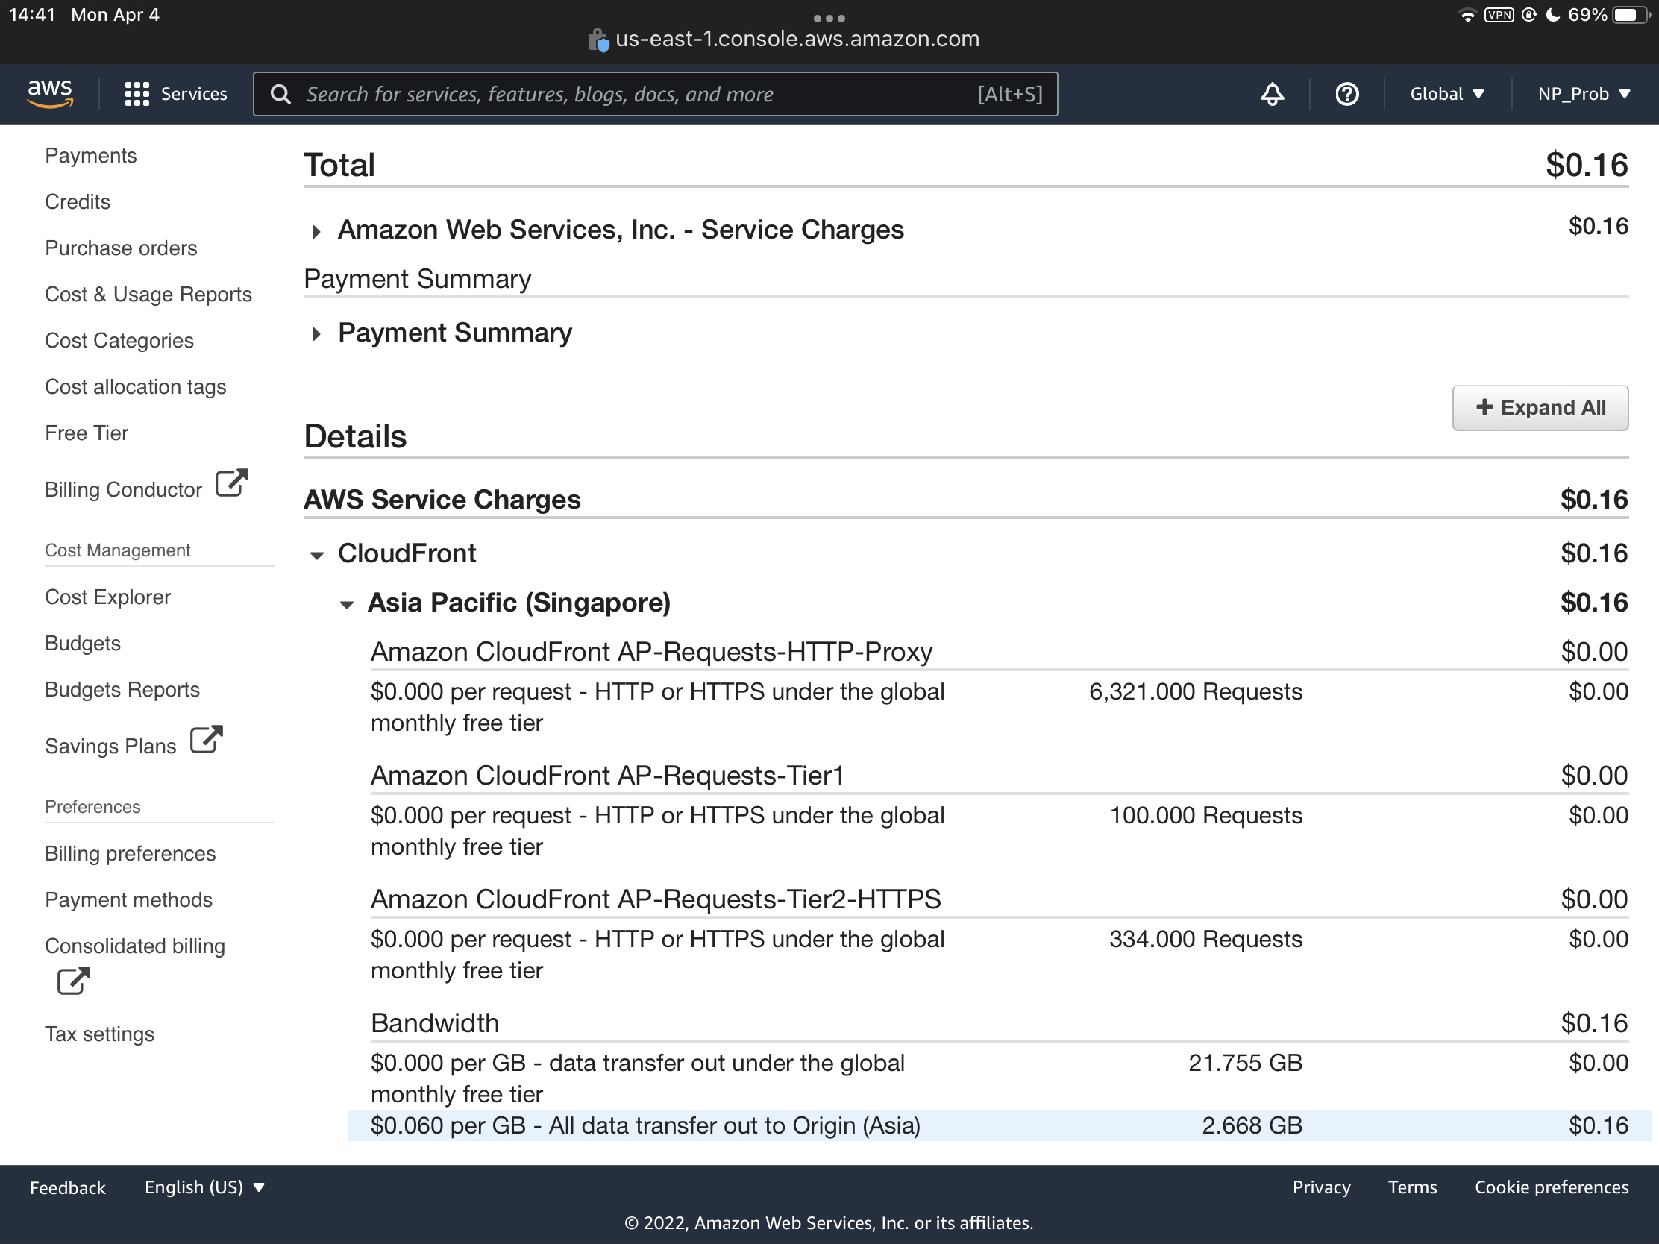
Task: Open the Global region dropdown
Action: point(1446,94)
